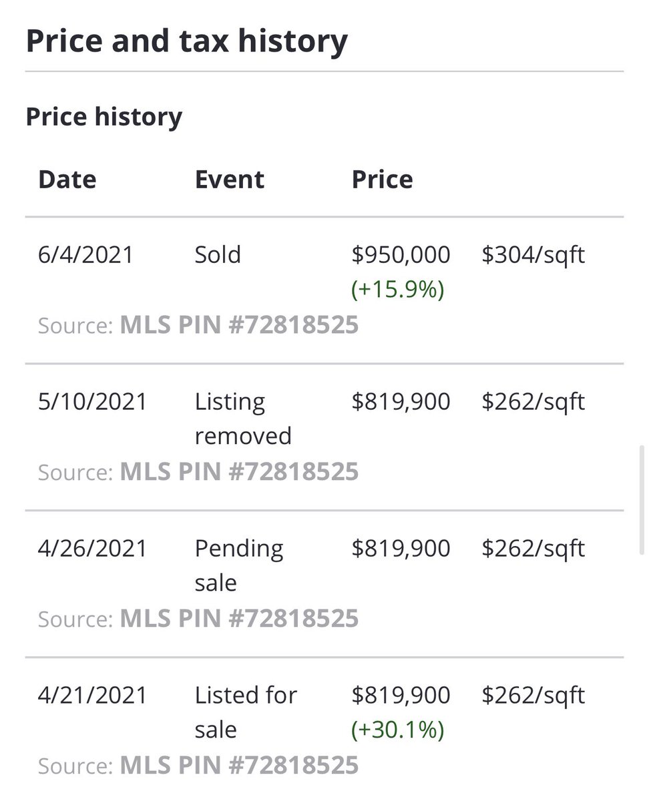Click the Sold event label
This screenshot has width=649, height=801.
click(x=218, y=255)
